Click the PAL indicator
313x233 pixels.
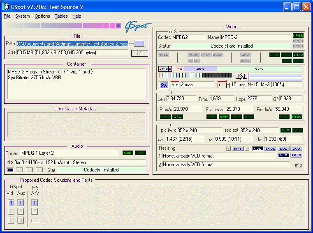click(284, 116)
